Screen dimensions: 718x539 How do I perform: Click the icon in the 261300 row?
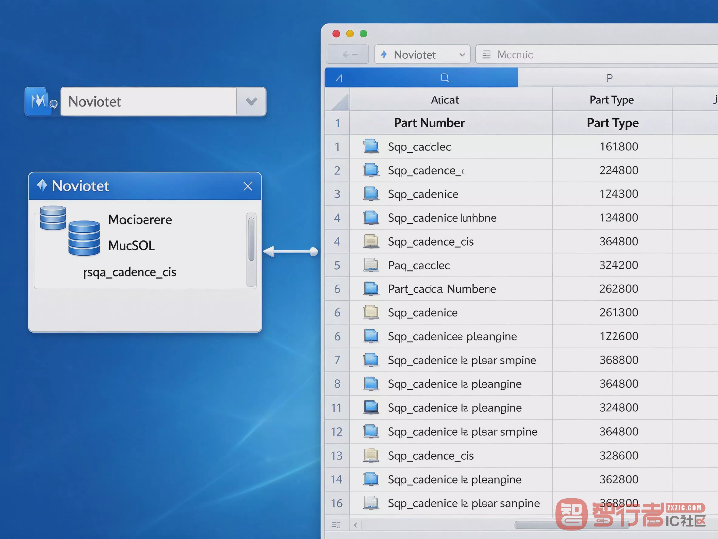click(371, 312)
